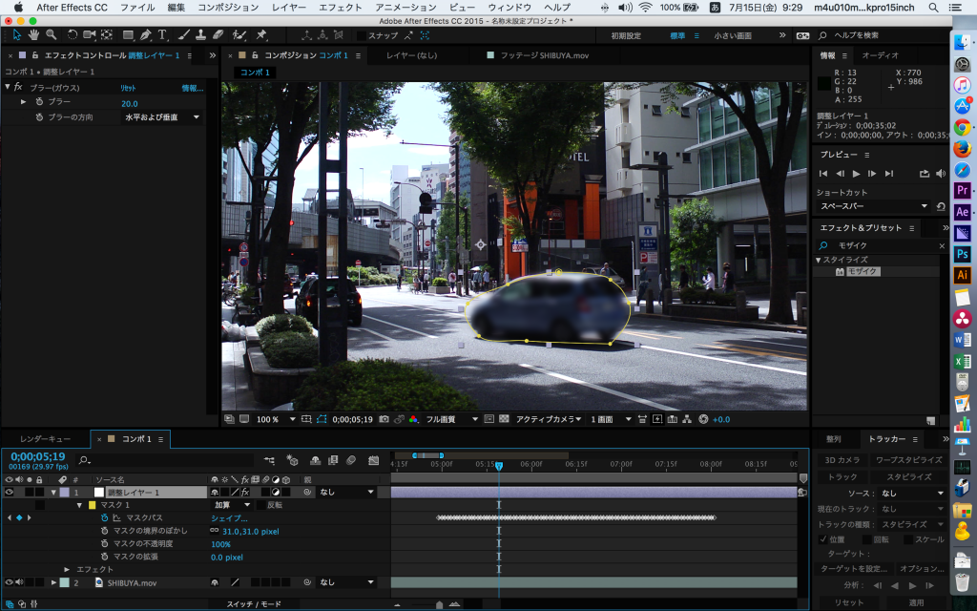The width and height of the screenshot is (977, 611).
Task: Select the Horizontal Type tool
Action: coord(162,35)
